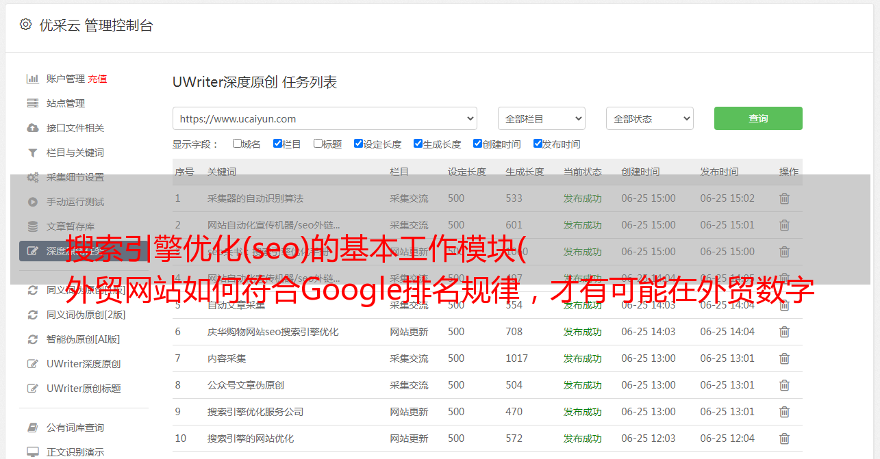Open 栏目与关键词 menu item

pyautogui.click(x=75, y=153)
